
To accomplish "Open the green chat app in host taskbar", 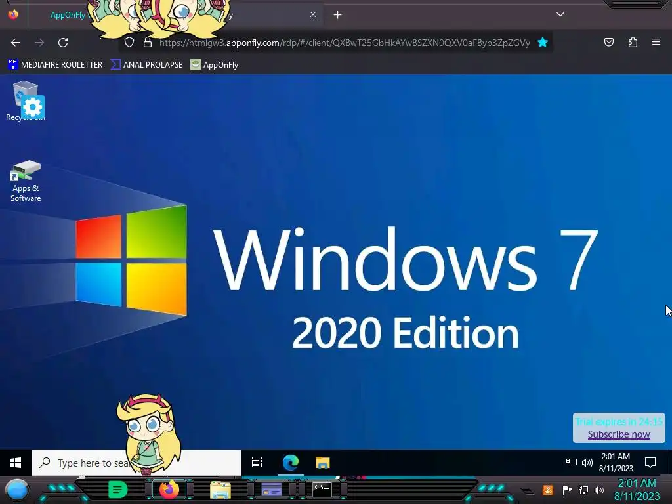I will (x=117, y=490).
